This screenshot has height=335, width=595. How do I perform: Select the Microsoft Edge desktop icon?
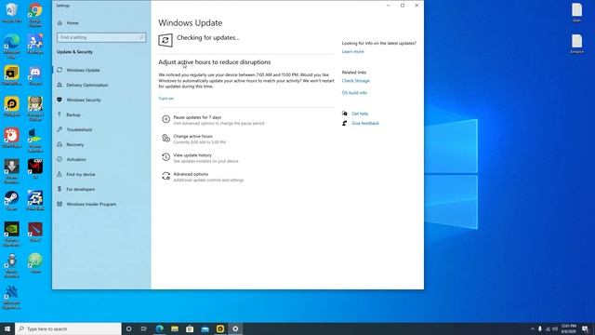(12, 46)
